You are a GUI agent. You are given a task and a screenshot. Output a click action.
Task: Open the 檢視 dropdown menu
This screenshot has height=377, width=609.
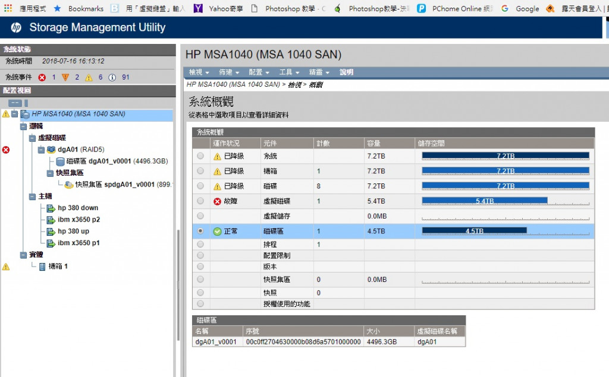pyautogui.click(x=199, y=72)
